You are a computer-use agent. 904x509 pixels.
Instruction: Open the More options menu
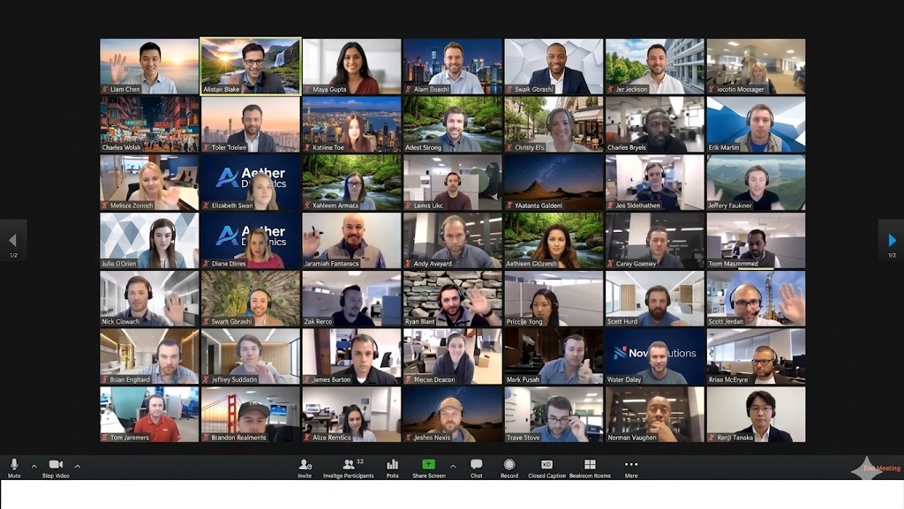click(630, 465)
